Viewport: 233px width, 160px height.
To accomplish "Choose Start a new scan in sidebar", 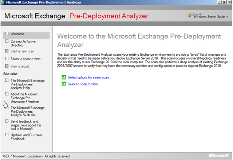I will (23, 51).
